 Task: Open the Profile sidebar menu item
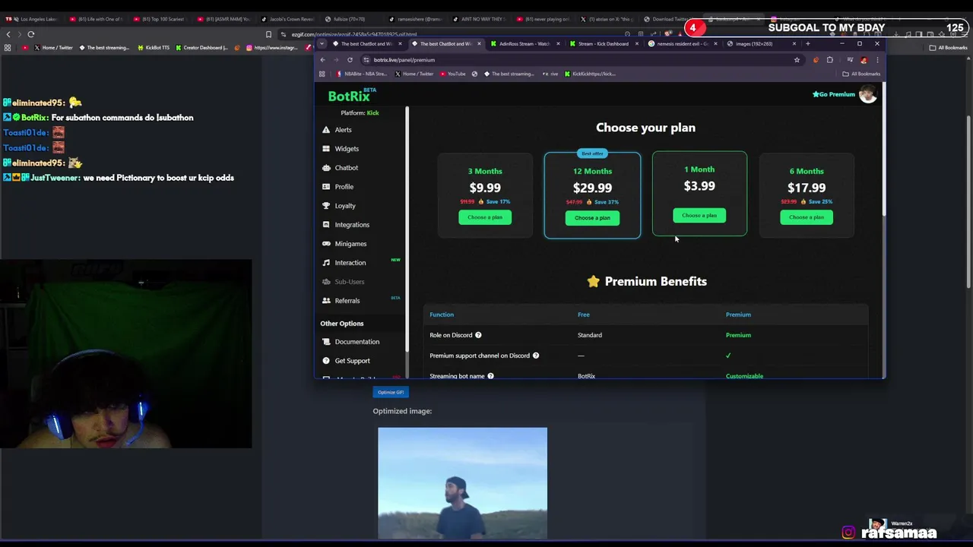pyautogui.click(x=344, y=187)
